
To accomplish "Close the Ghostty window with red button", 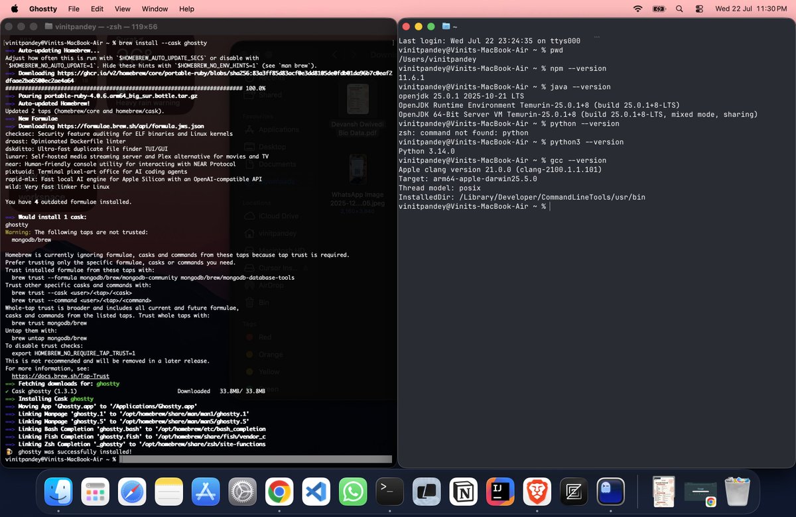I will pyautogui.click(x=405, y=27).
